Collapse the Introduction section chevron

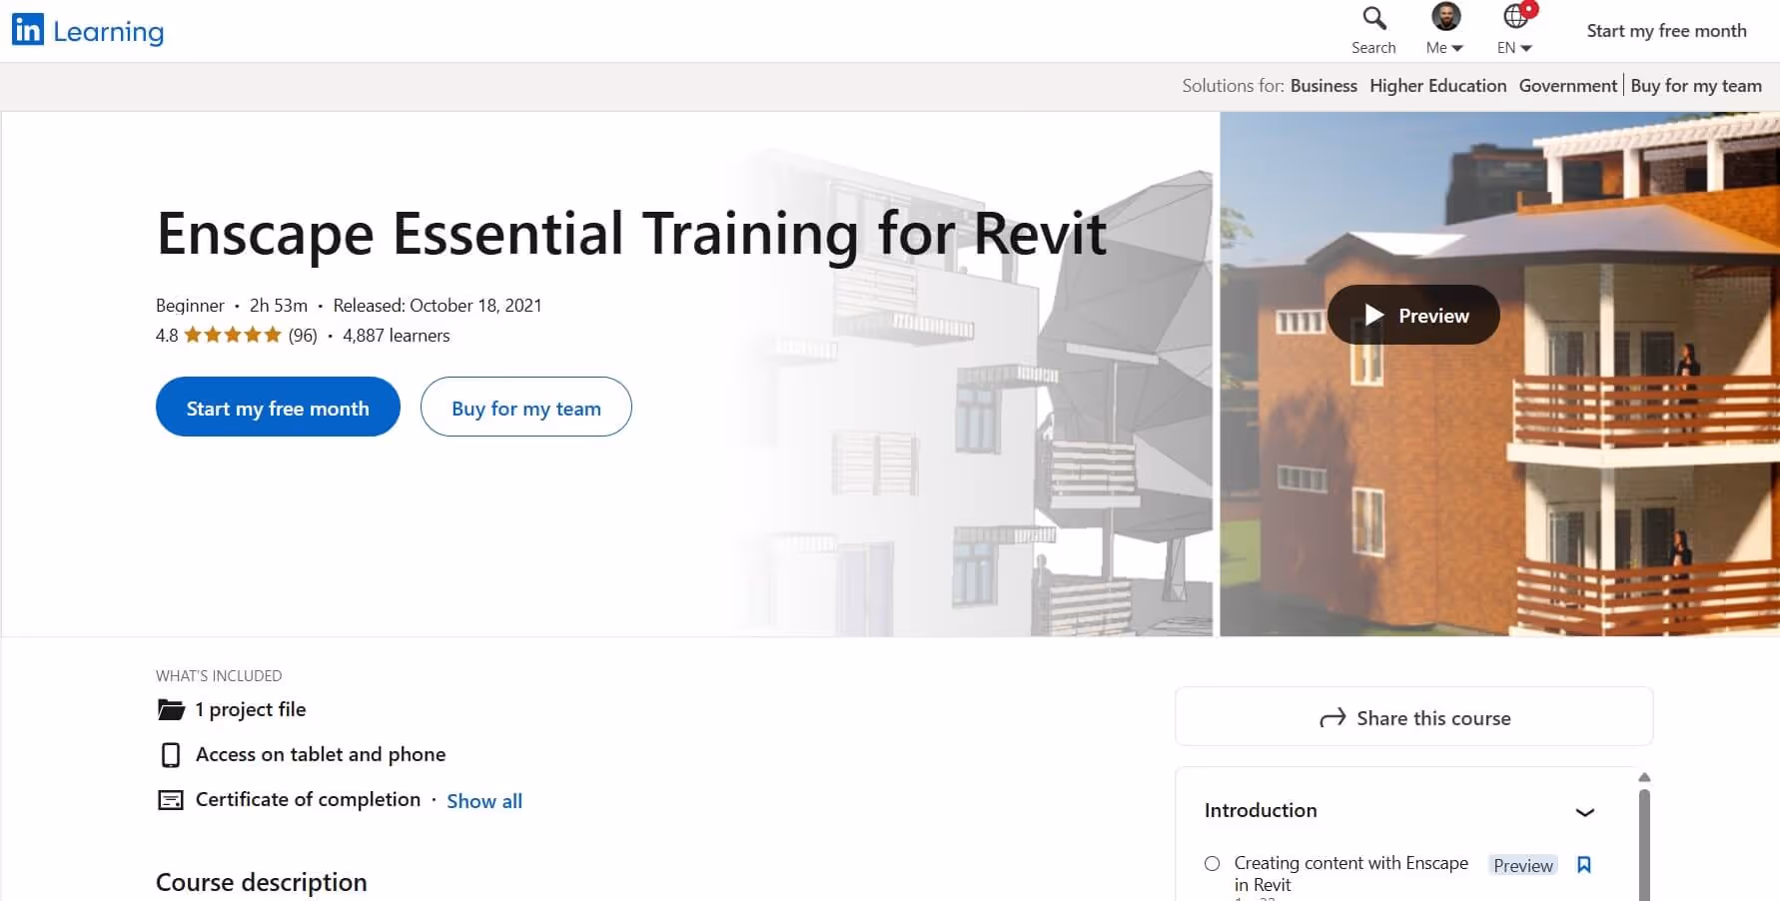click(1584, 812)
